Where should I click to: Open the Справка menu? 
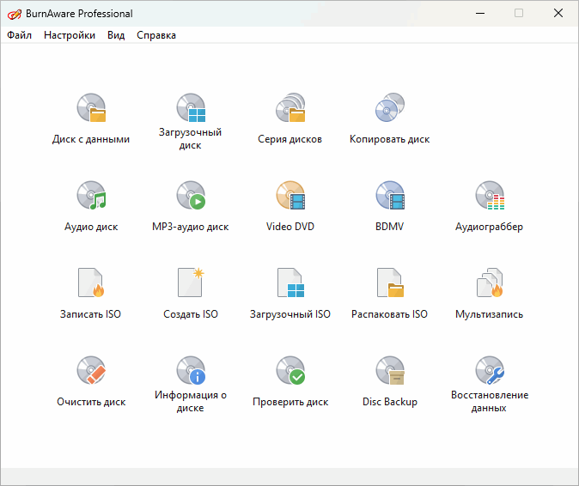(156, 35)
